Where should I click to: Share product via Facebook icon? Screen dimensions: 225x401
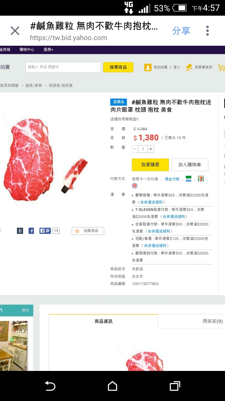point(31,231)
